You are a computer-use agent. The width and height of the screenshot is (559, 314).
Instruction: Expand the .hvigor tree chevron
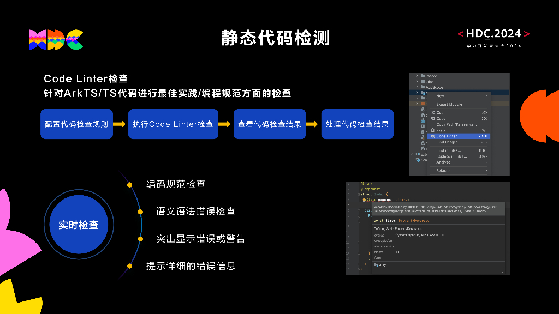(417, 76)
